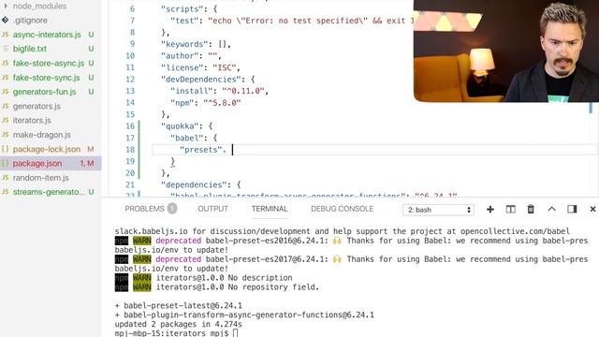Screen dimensions: 599x337
Task: Kill terminal with the trash icon
Action: pyautogui.click(x=531, y=210)
